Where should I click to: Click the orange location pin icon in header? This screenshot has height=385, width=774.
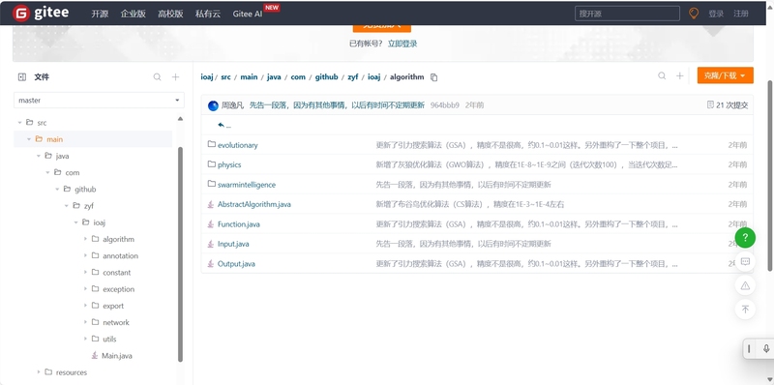(694, 14)
